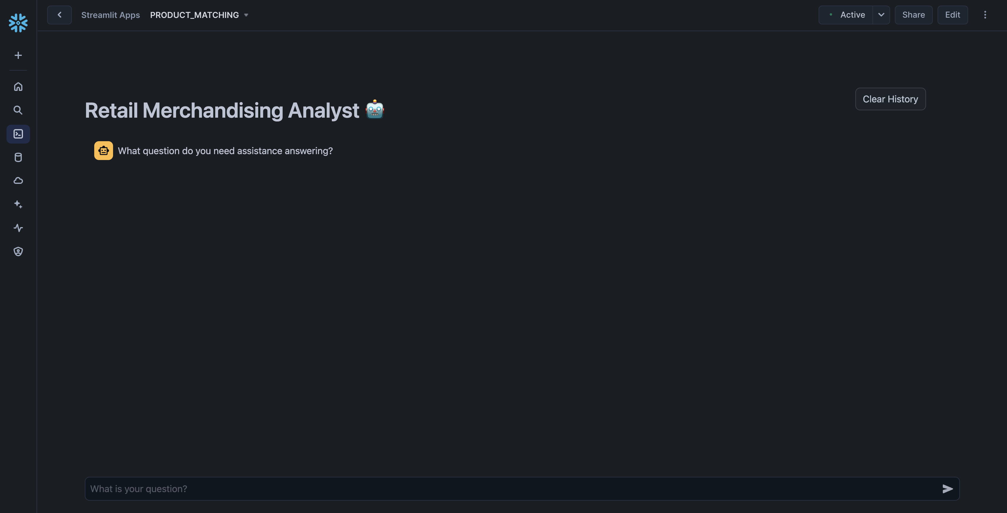This screenshot has height=513, width=1007.
Task: Click the Snowflake logo
Action: tap(18, 23)
